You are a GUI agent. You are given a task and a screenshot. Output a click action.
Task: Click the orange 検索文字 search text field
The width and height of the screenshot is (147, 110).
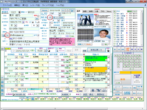point(131,72)
